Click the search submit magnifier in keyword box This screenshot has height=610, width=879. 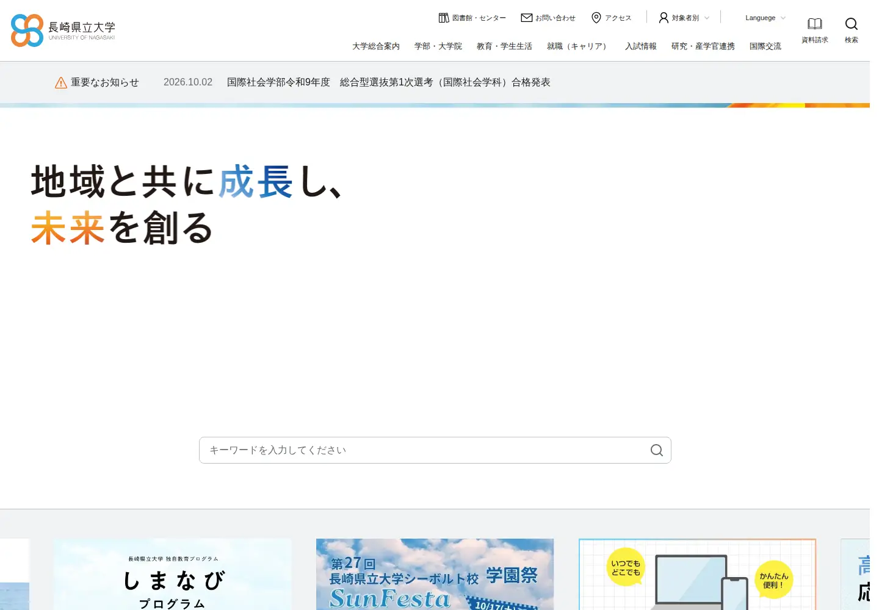[657, 450]
